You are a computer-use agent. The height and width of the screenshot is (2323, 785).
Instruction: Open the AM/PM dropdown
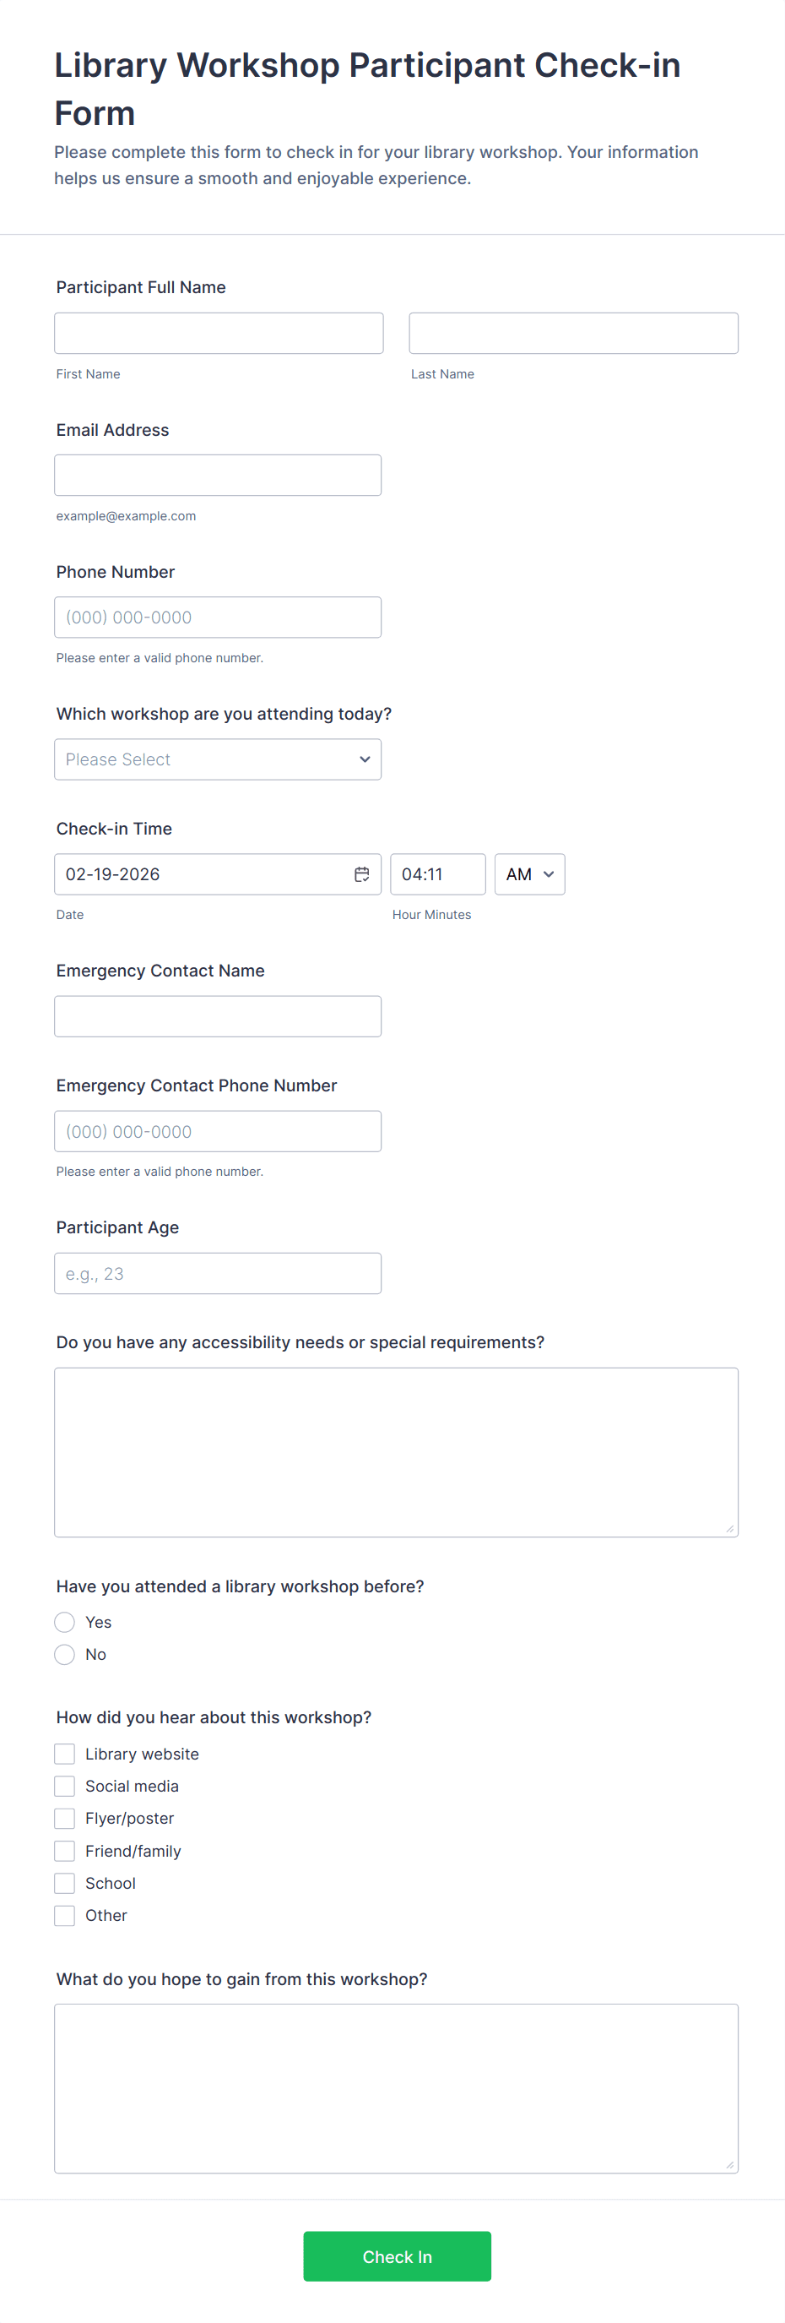[529, 873]
